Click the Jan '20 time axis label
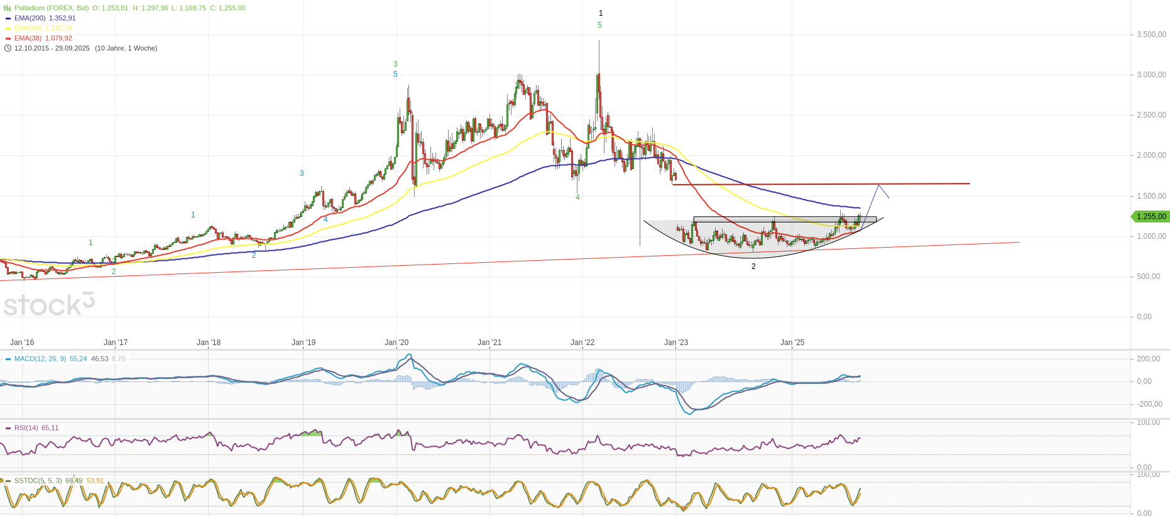 pos(396,343)
